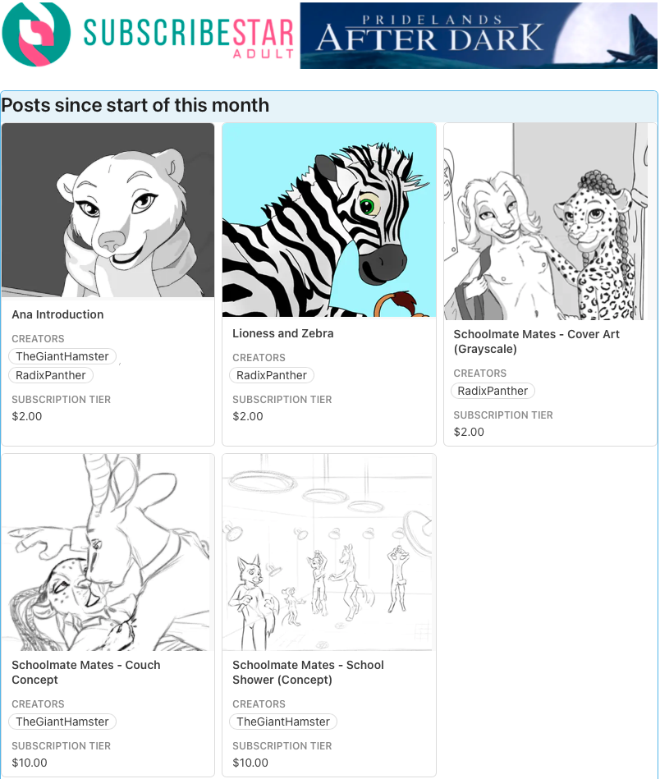Select TheGiantHamster tag under Ana Introduction
Screen dimensions: 660x779
tap(62, 356)
